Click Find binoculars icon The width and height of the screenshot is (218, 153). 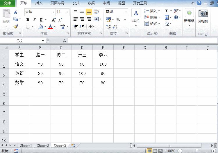tap(176, 17)
